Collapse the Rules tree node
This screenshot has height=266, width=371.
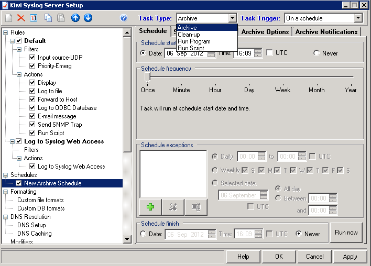click(5, 32)
